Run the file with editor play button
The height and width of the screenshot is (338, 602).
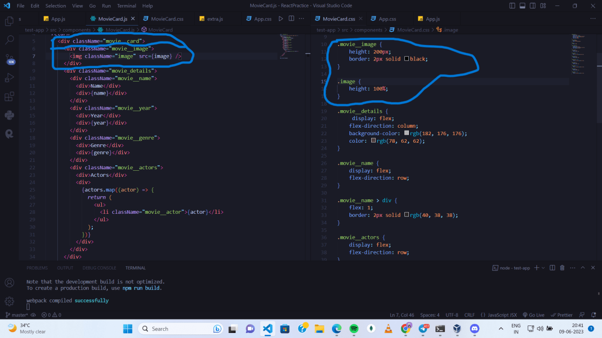click(280, 19)
